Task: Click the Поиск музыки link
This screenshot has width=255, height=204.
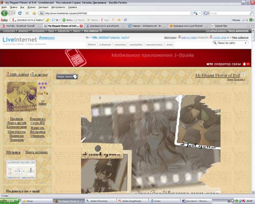Action: tap(36, 152)
